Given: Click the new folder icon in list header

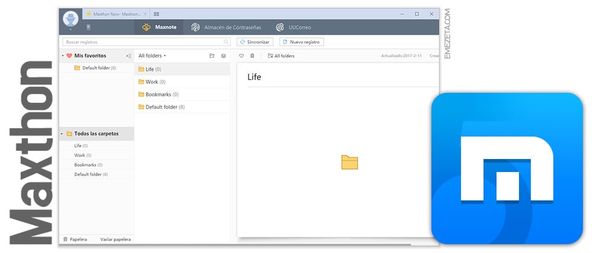Looking at the screenshot, I should (212, 56).
